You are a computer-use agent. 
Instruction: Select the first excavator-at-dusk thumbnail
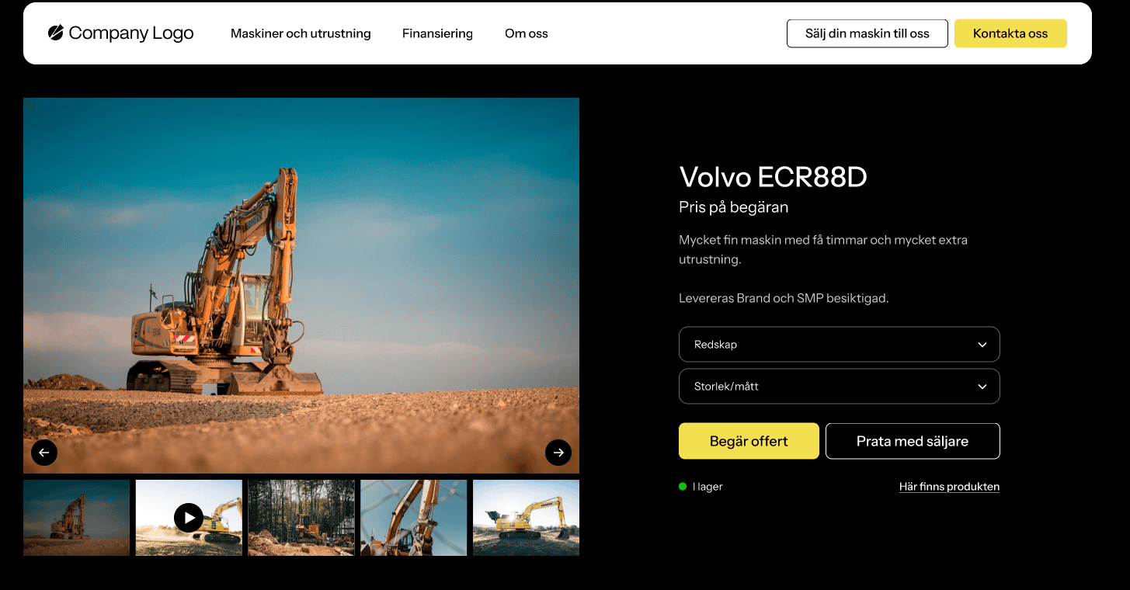[x=76, y=518]
